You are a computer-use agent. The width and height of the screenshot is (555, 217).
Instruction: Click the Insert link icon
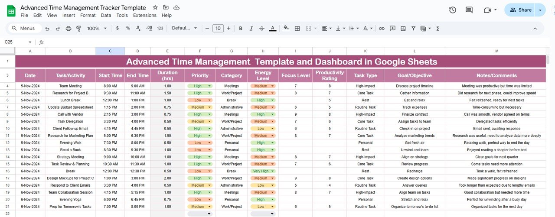[x=382, y=29]
